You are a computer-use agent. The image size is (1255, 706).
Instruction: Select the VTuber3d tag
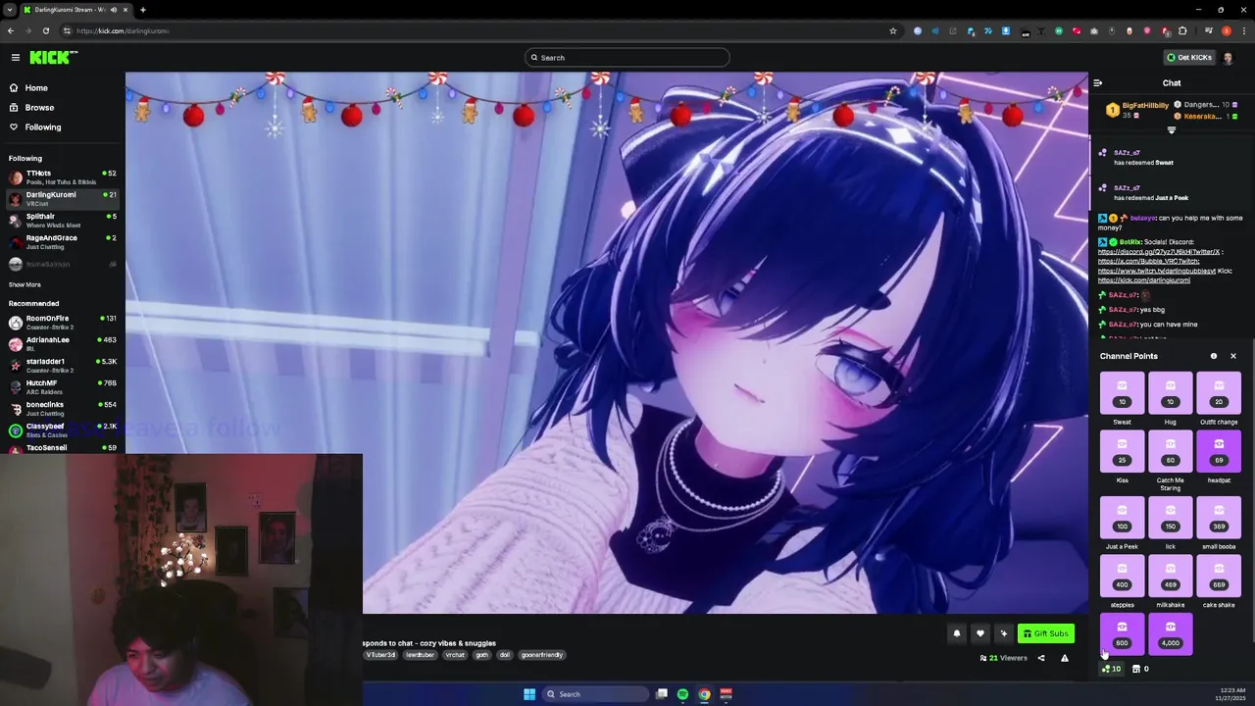pyautogui.click(x=380, y=655)
